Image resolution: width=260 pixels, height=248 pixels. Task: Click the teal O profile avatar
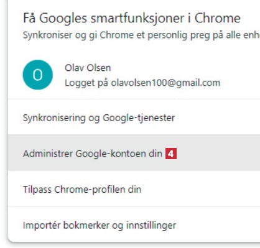click(37, 75)
